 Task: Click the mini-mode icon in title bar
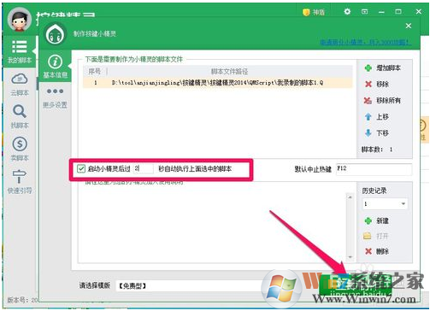(364, 12)
